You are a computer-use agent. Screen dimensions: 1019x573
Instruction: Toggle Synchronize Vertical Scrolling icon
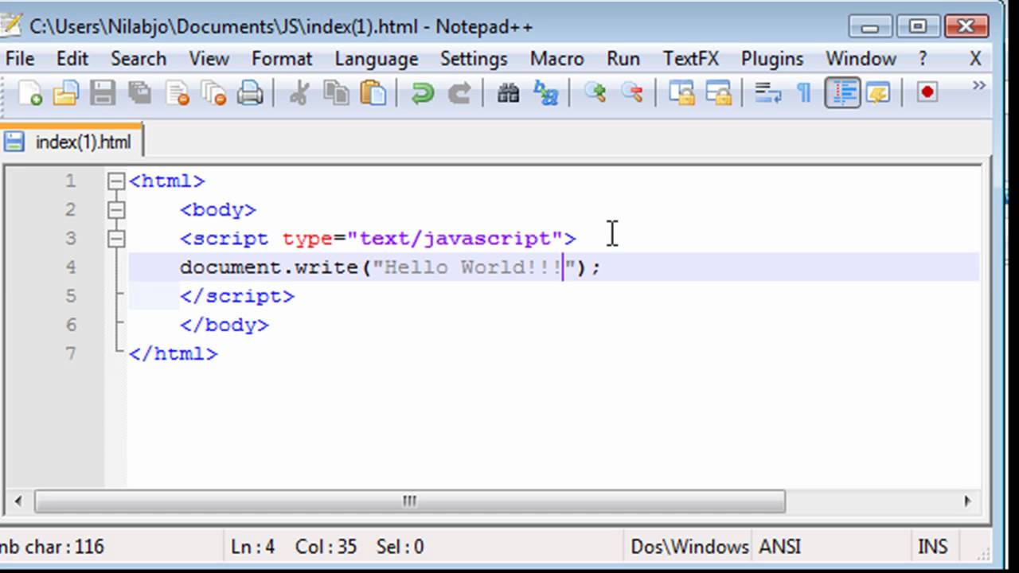[x=681, y=93]
